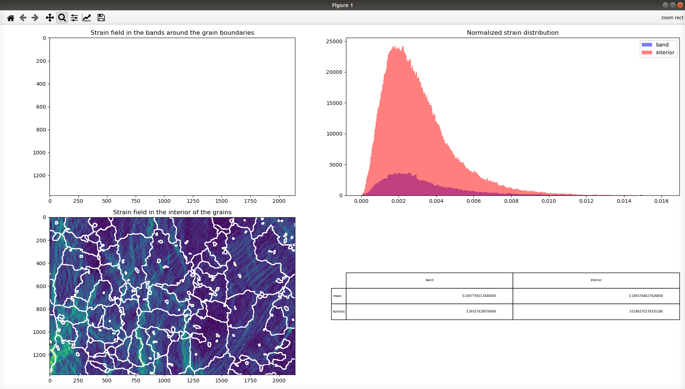Click the interior kurtosis value 3.0186370278335186
685x389 pixels.
(645, 311)
